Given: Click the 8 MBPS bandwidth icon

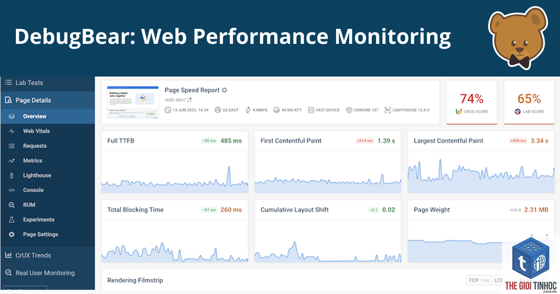Looking at the screenshot, I should point(248,110).
